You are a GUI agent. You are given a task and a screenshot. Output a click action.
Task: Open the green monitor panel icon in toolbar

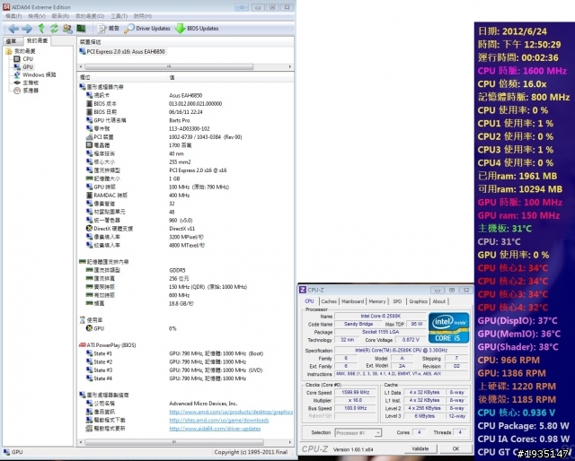pos(81,28)
